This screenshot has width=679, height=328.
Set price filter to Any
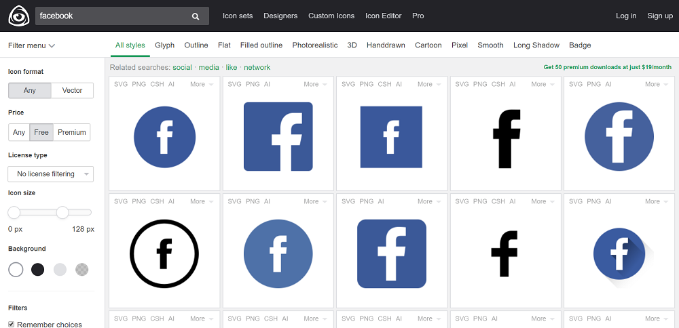(19, 132)
